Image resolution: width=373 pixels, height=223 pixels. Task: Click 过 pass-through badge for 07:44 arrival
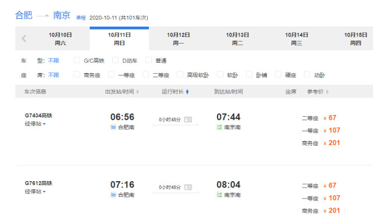pyautogui.click(x=219, y=127)
